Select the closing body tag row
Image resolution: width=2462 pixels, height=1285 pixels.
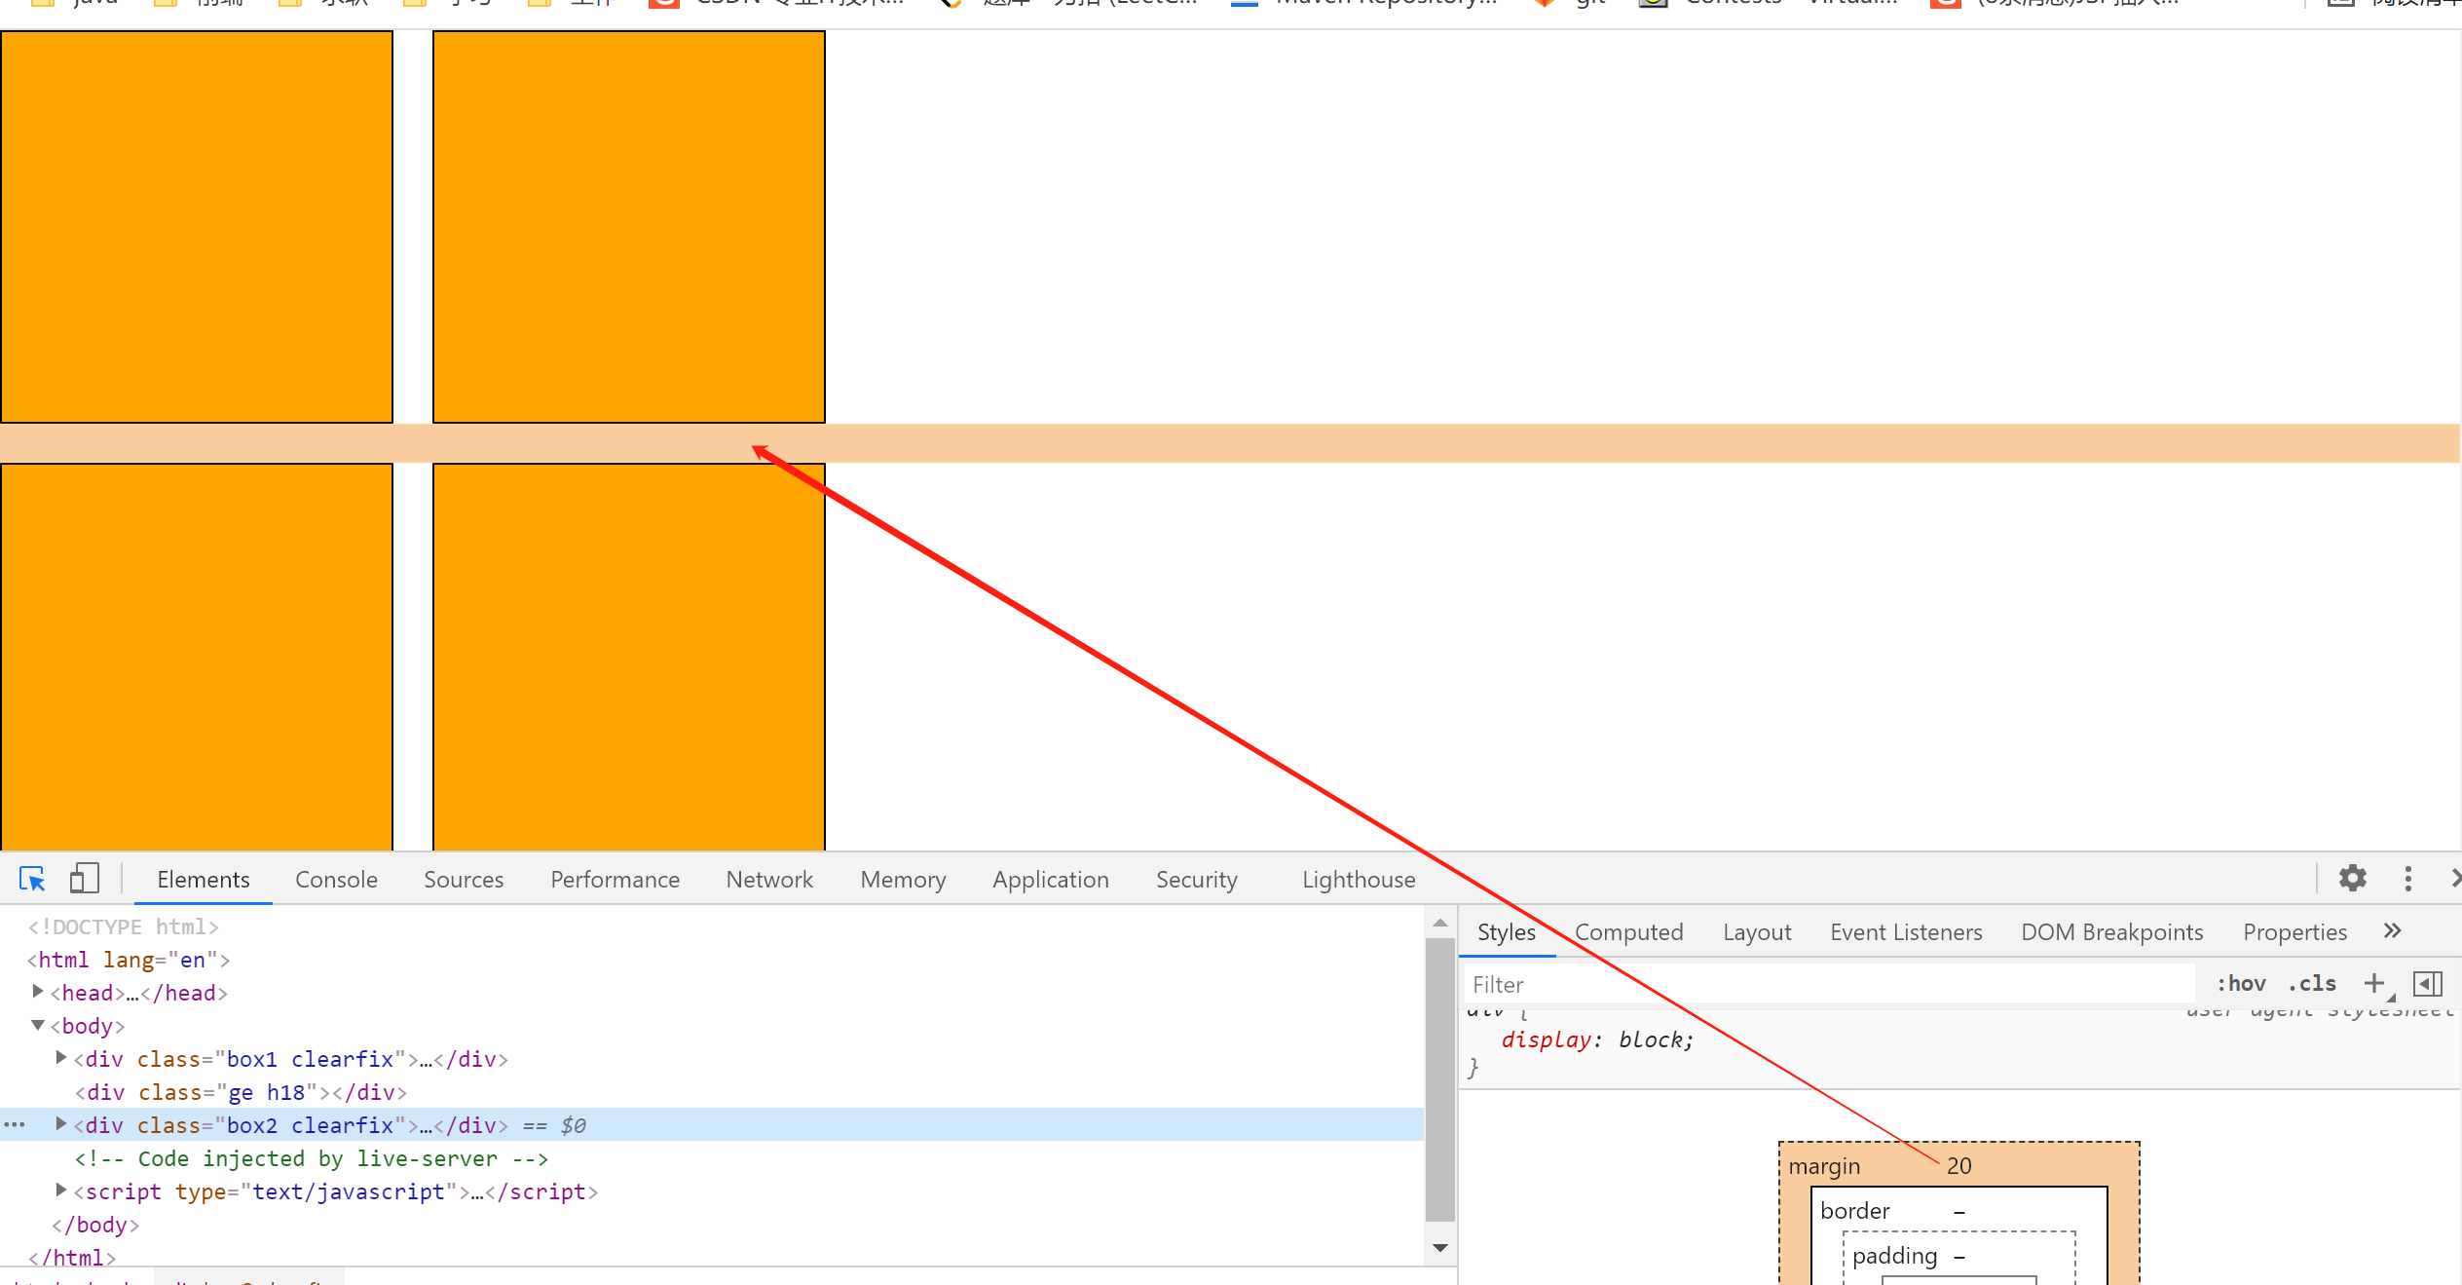712,1225
